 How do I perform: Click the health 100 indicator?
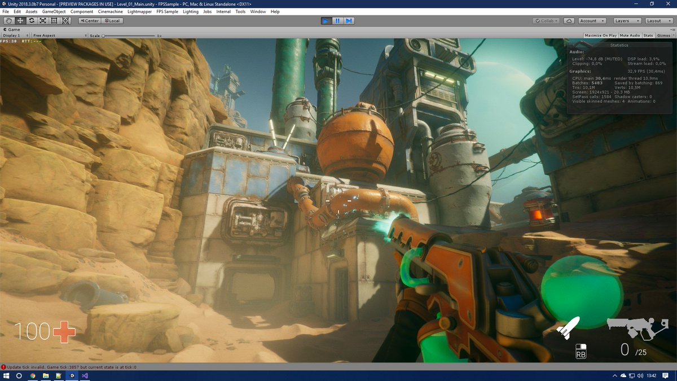(44, 331)
